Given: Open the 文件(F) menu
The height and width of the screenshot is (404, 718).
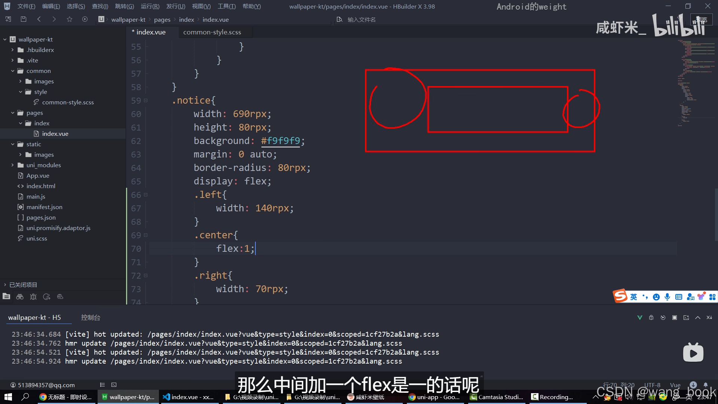Looking at the screenshot, I should pos(26,6).
